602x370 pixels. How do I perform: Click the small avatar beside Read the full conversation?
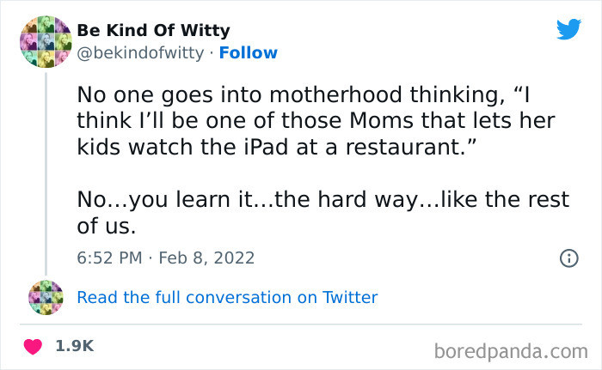[46, 297]
